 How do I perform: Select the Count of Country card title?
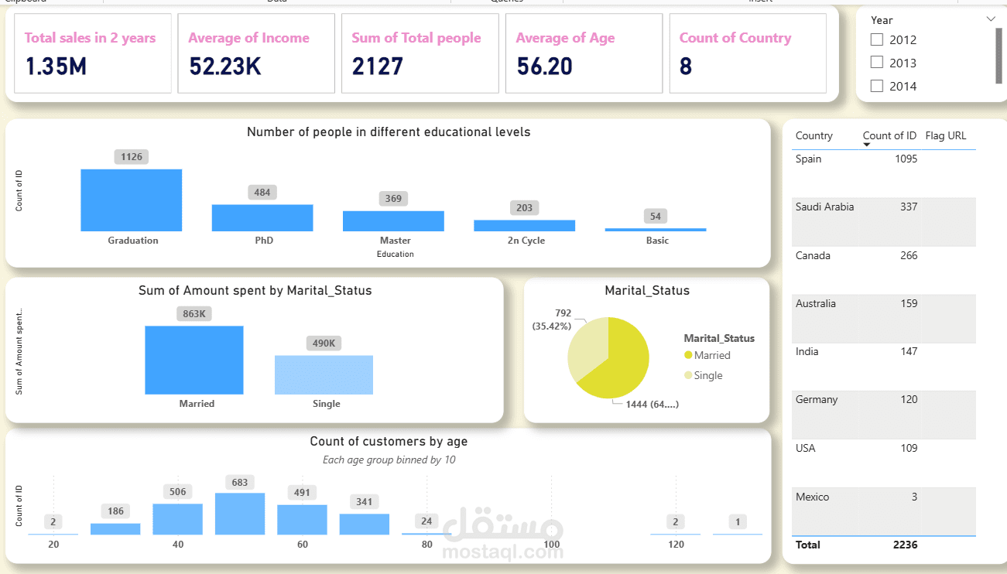pos(735,38)
